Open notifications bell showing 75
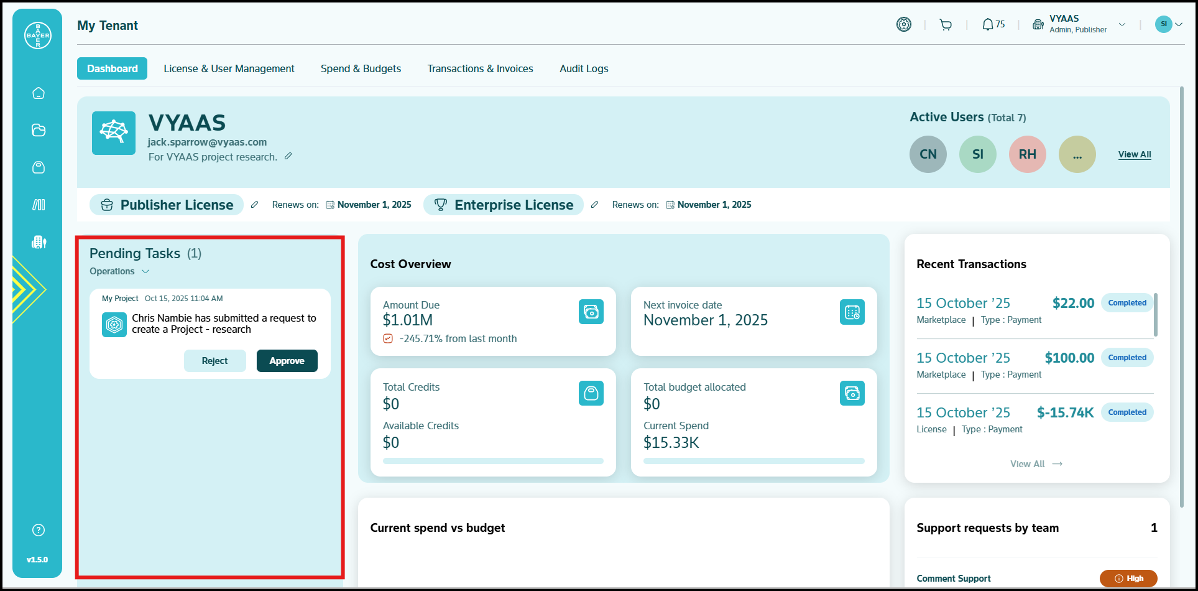 [x=993, y=25]
